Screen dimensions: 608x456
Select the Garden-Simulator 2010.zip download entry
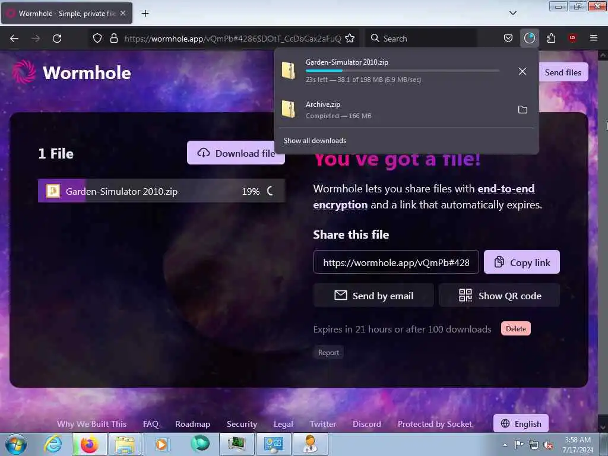click(x=406, y=71)
